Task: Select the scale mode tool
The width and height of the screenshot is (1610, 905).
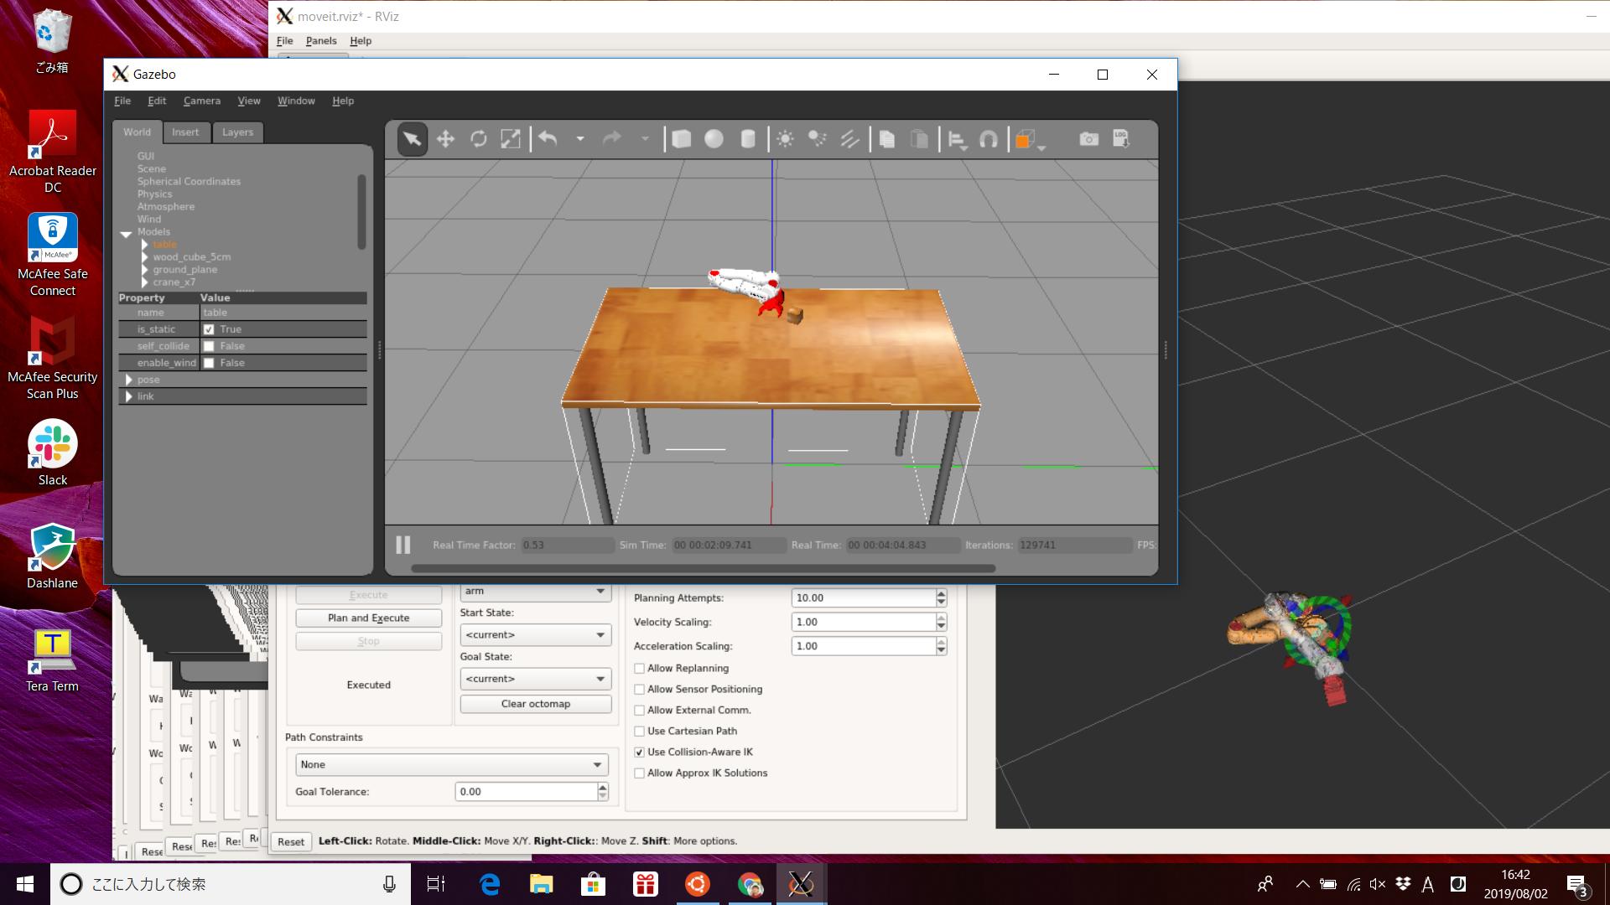Action: point(510,139)
